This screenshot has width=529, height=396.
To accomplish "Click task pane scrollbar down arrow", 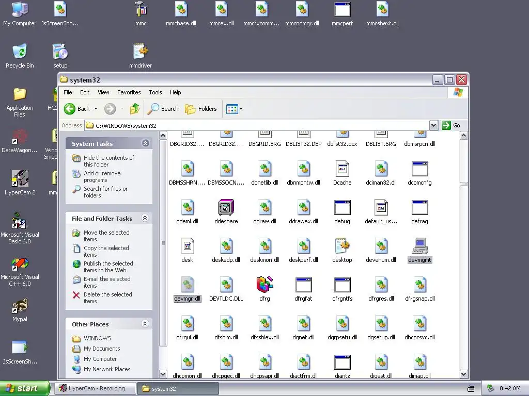I will pyautogui.click(x=163, y=374).
